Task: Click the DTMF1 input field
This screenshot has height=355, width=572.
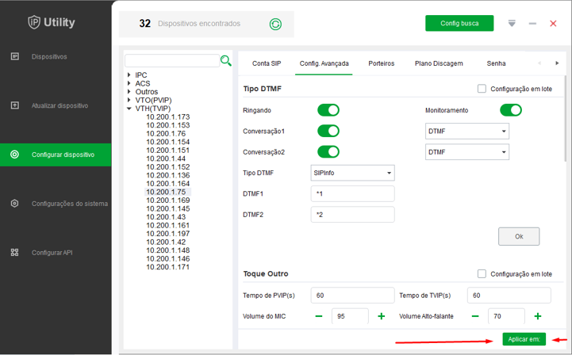Action: pos(352,194)
